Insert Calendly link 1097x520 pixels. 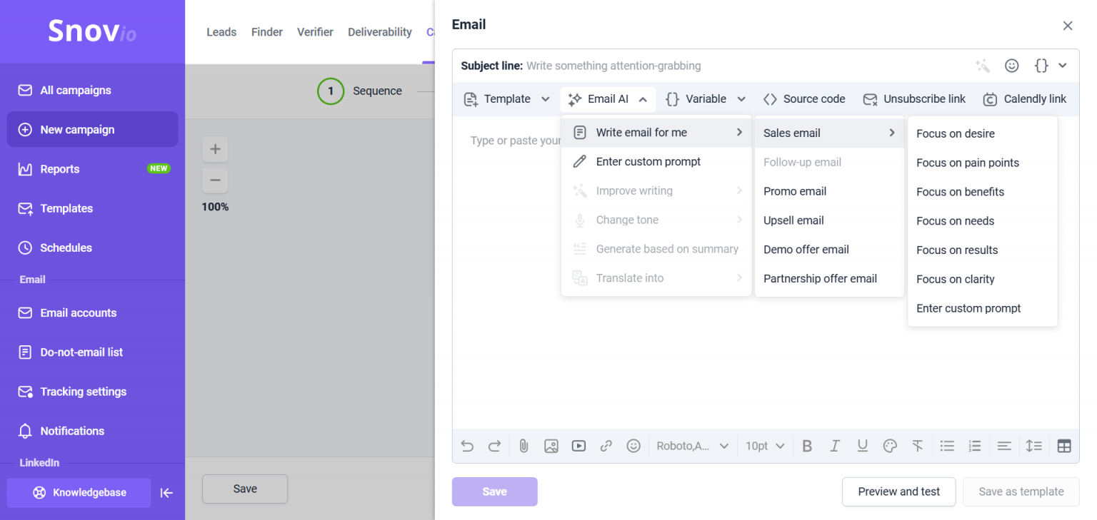click(x=1024, y=99)
